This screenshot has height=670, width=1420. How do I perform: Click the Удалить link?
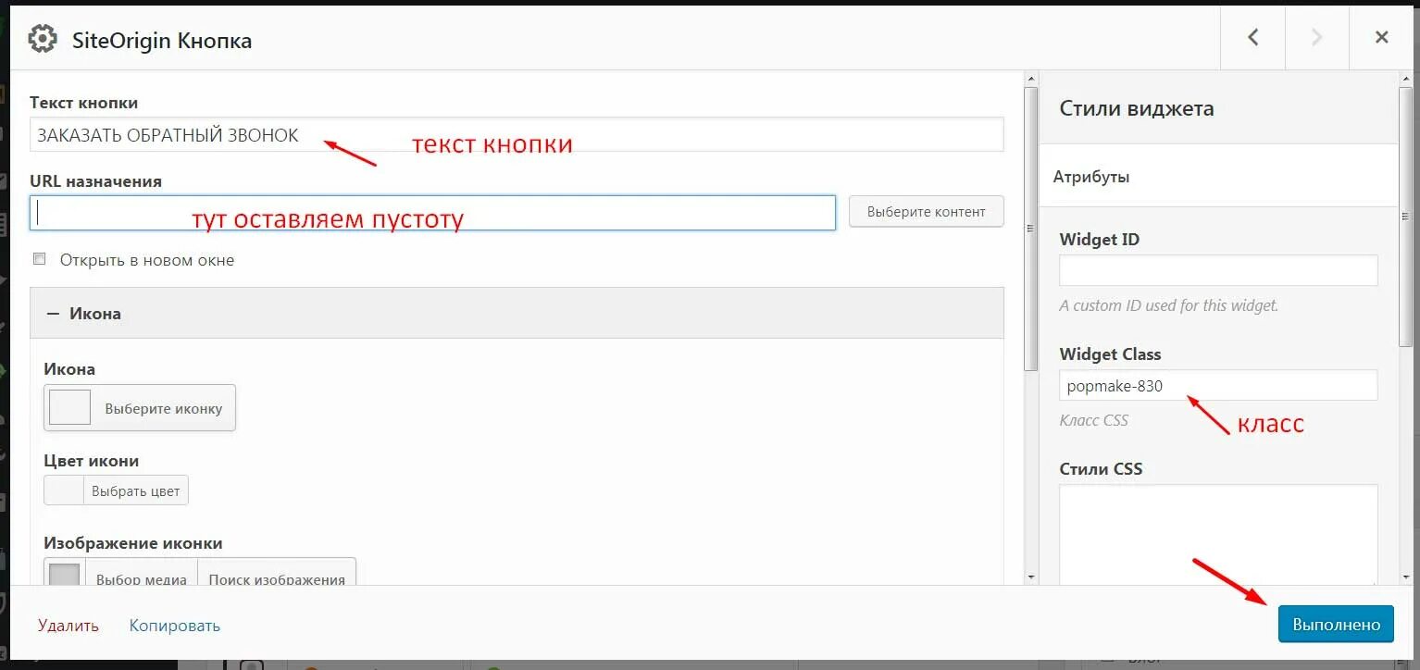(x=69, y=626)
